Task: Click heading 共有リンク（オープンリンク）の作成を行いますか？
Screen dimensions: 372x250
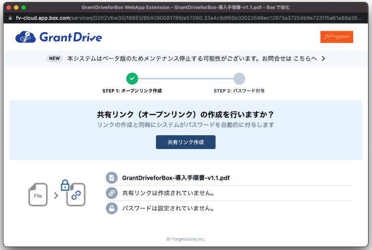Action: [x=186, y=114]
